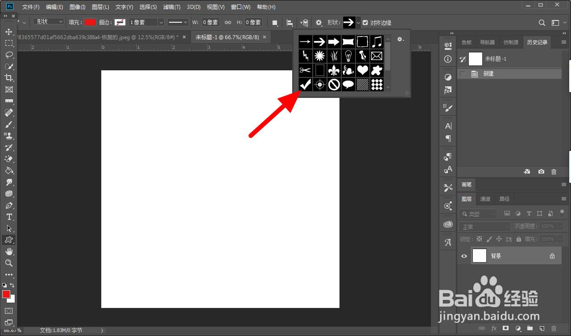This screenshot has height=336, width=571.
Task: Select the Clone Stamp tool
Action: pos(9,136)
